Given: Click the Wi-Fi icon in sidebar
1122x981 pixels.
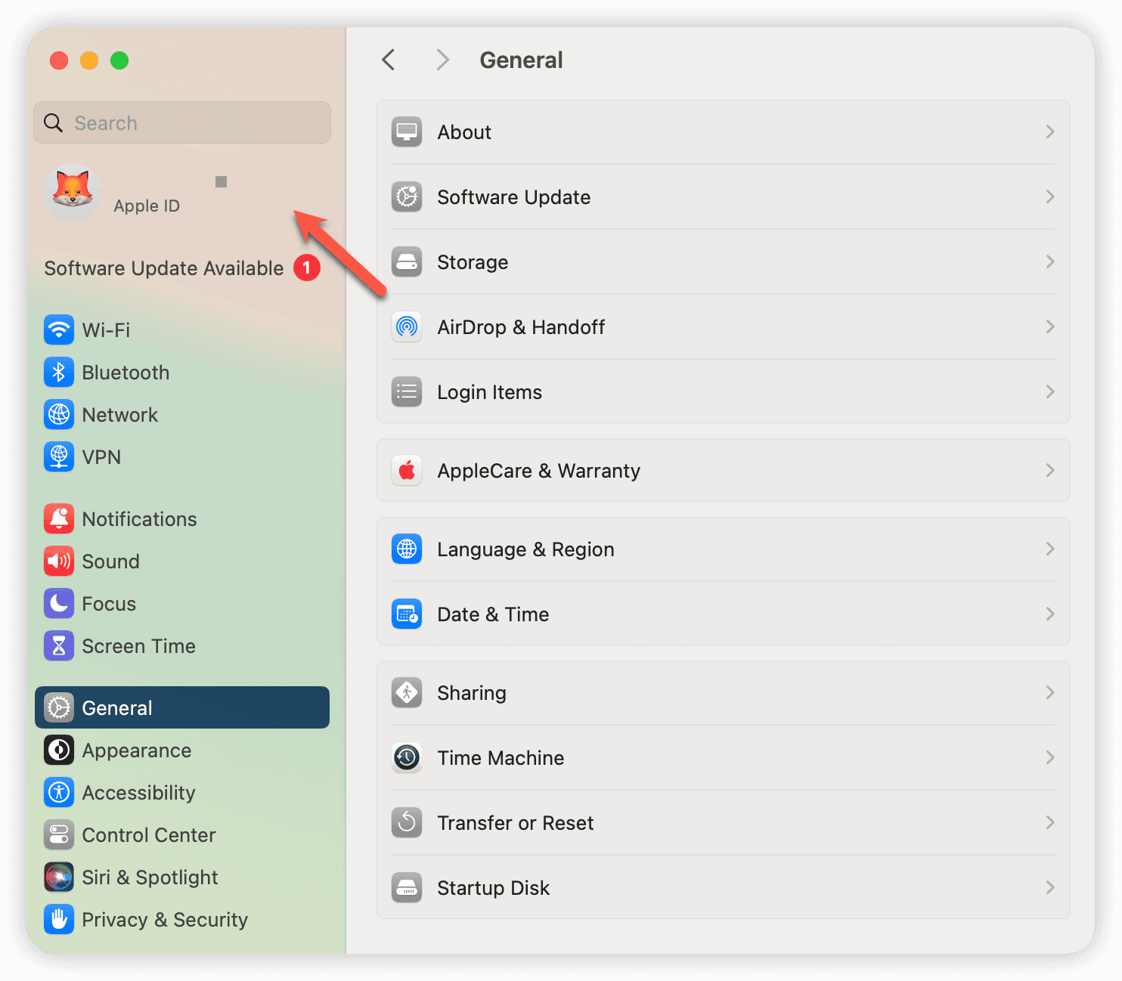Looking at the screenshot, I should pyautogui.click(x=59, y=330).
